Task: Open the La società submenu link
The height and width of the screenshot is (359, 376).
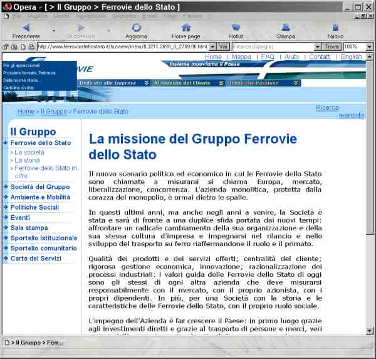Action: pyautogui.click(x=29, y=153)
